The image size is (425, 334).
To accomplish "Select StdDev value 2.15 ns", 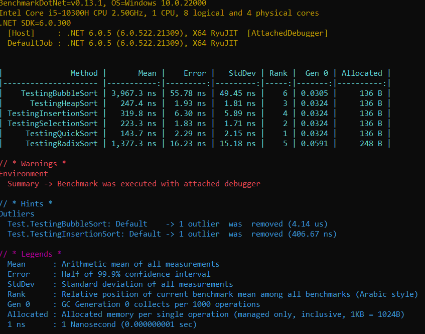I will [240, 134].
